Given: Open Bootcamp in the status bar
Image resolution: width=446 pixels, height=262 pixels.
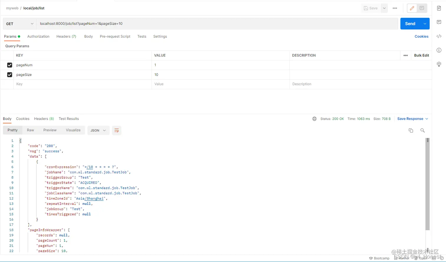Looking at the screenshot, I should tap(379, 258).
